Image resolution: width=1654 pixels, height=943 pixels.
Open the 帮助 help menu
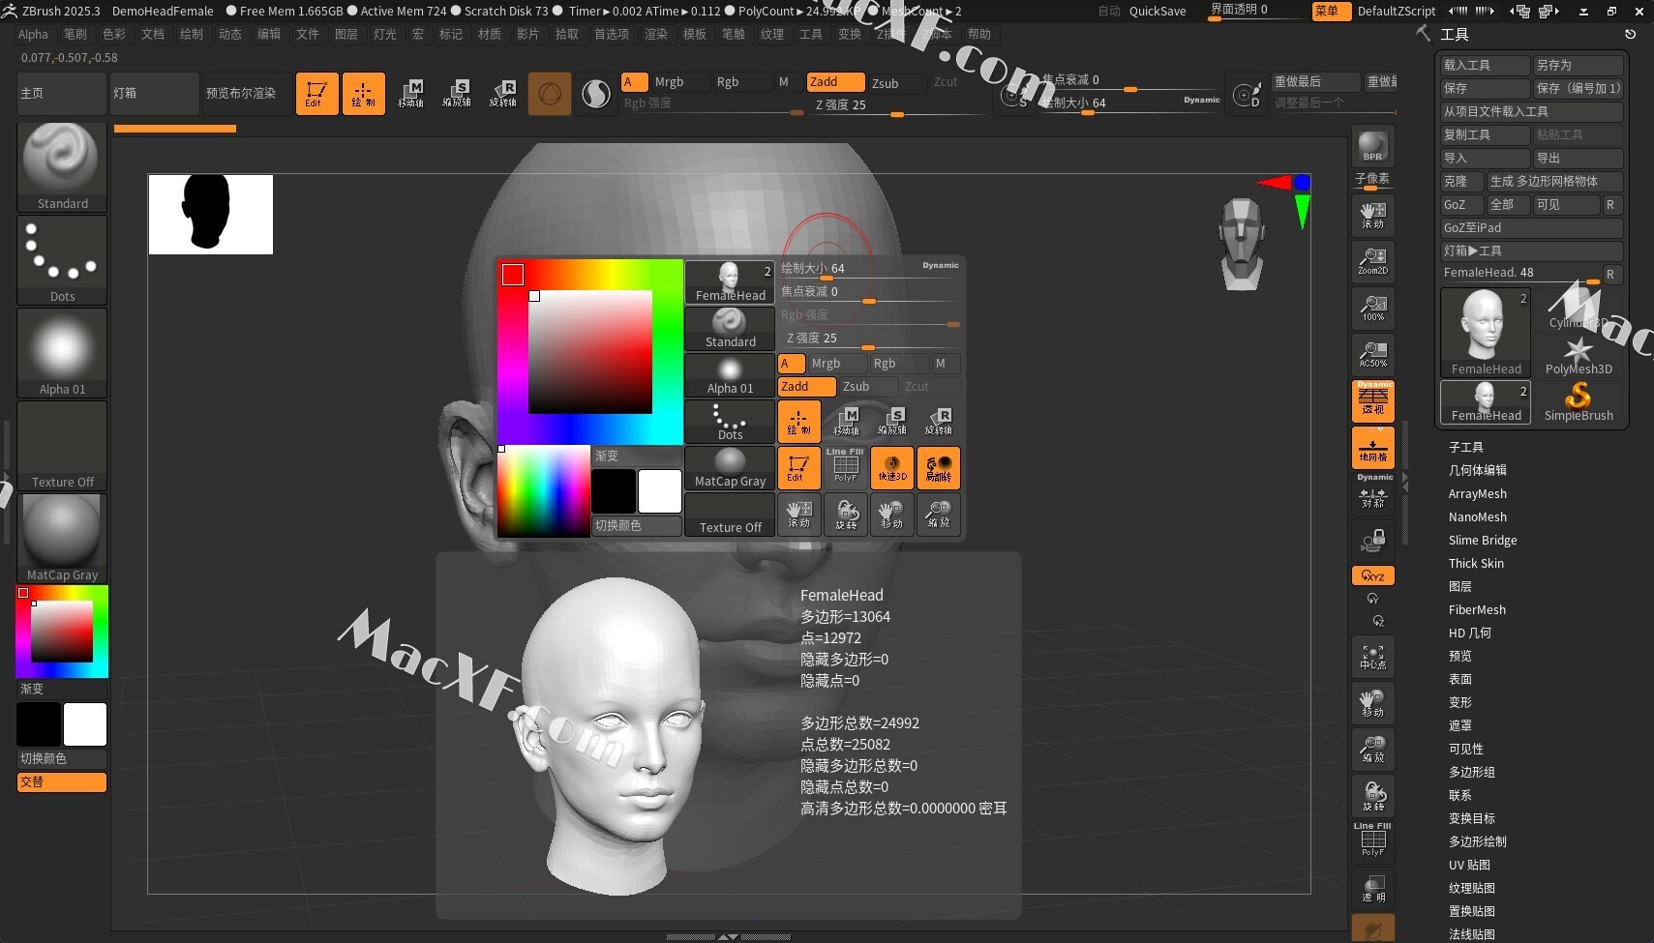coord(979,34)
